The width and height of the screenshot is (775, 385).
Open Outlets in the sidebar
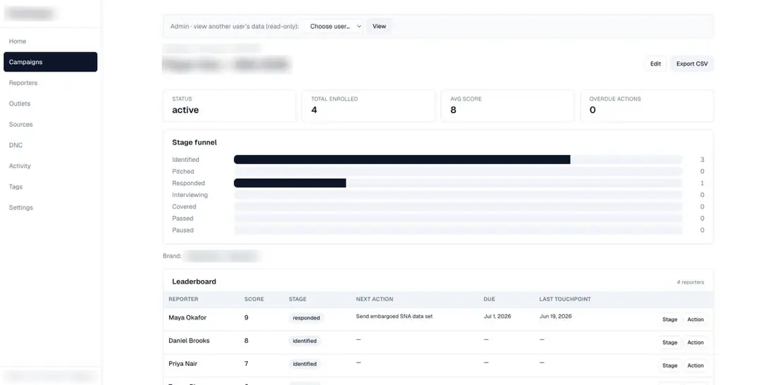click(x=50, y=103)
